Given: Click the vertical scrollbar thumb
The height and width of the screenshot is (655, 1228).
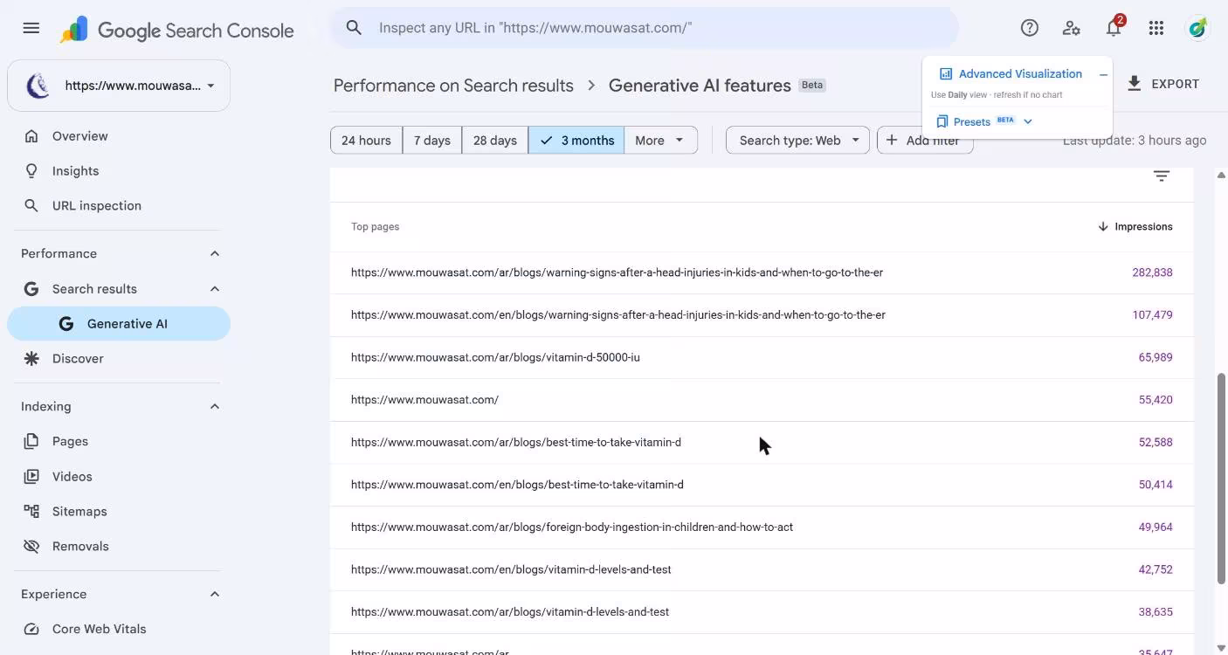Looking at the screenshot, I should click(x=1221, y=478).
